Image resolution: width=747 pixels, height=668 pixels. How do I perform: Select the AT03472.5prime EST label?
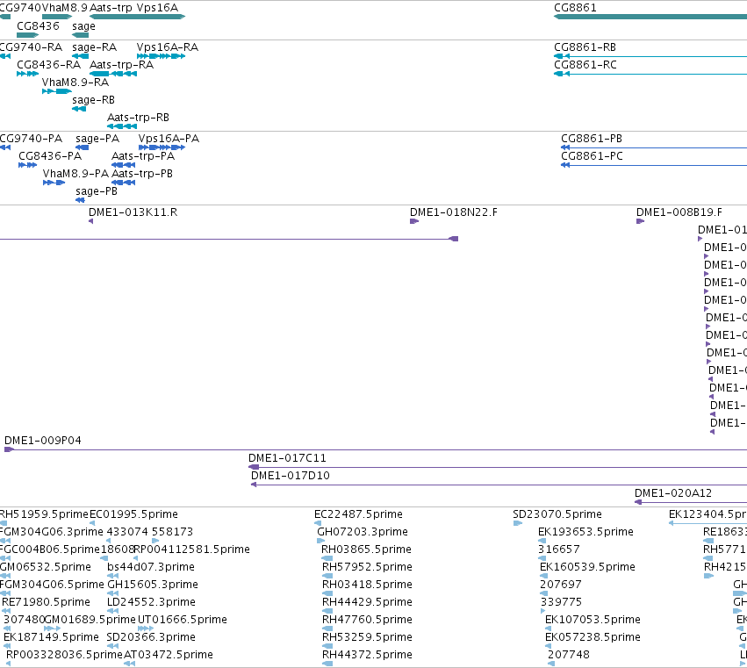pyautogui.click(x=169, y=656)
